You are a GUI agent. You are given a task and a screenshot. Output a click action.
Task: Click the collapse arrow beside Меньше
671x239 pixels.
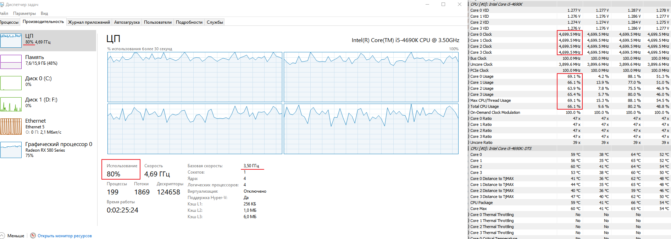point(2,235)
